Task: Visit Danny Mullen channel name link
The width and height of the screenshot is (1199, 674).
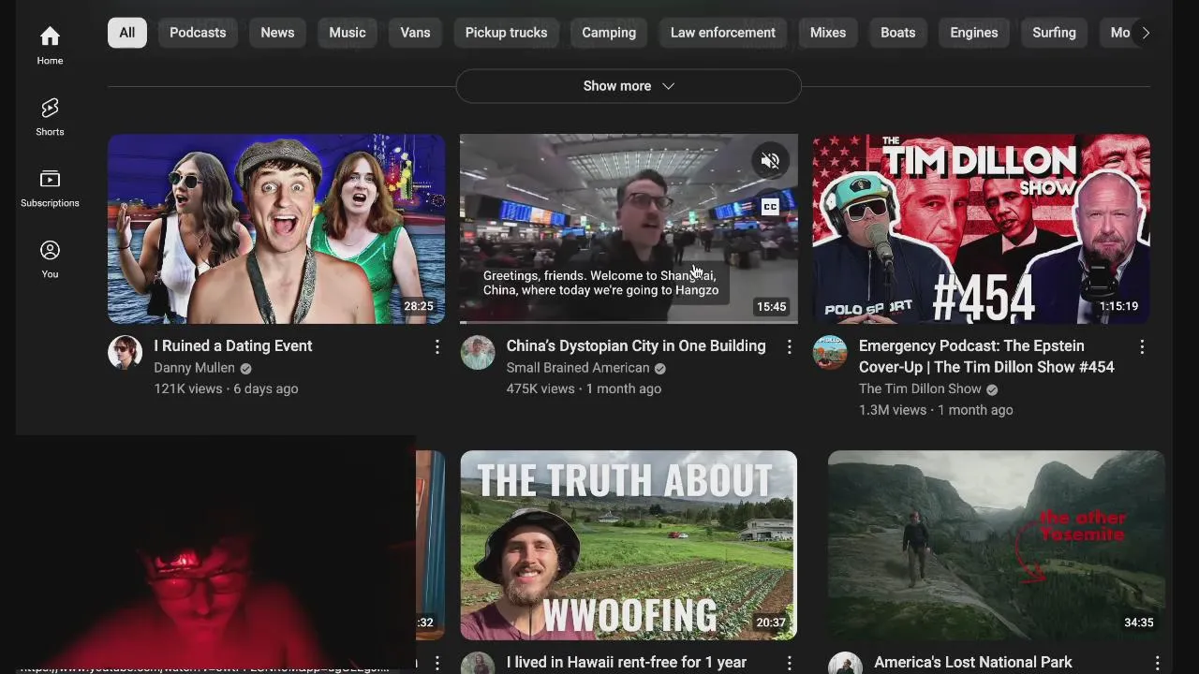Action: 194,368
